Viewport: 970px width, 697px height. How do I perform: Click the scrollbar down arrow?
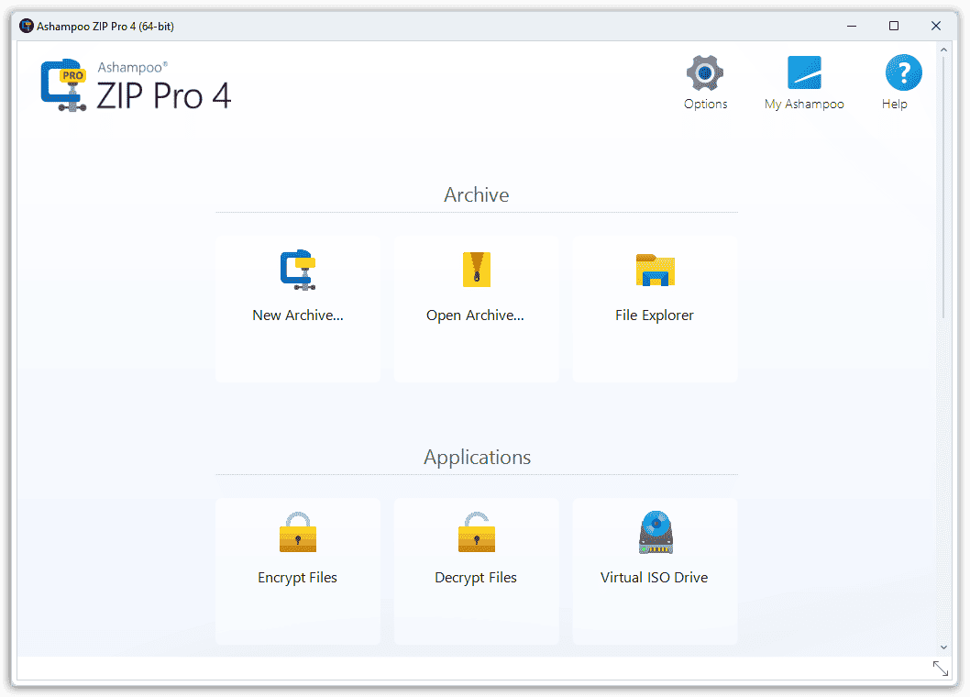(x=943, y=647)
